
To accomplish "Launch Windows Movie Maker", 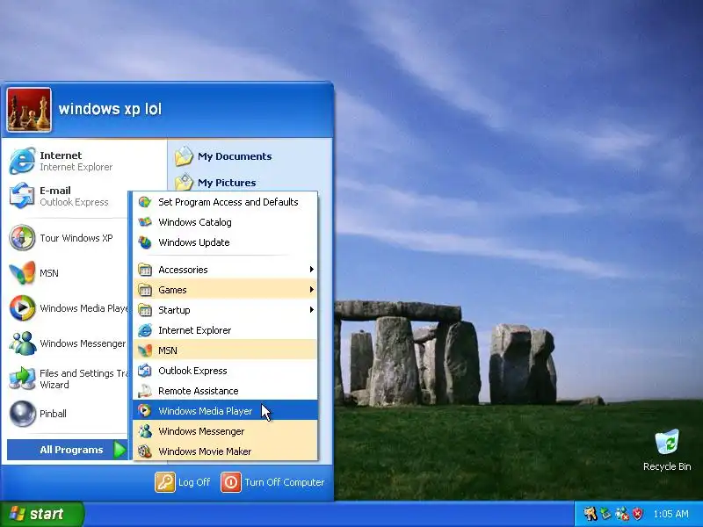I will (x=225, y=451).
